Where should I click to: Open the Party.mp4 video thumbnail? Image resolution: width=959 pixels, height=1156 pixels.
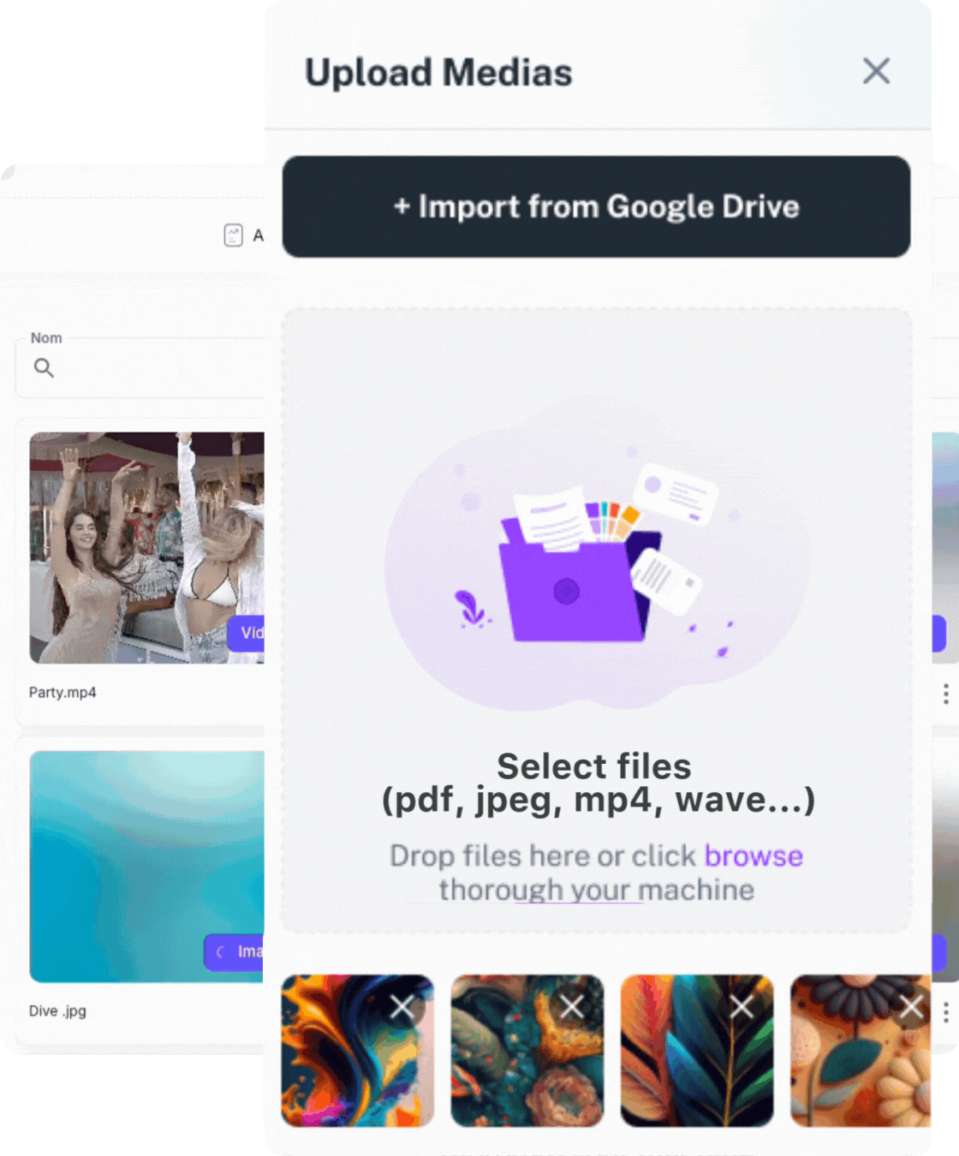click(147, 548)
